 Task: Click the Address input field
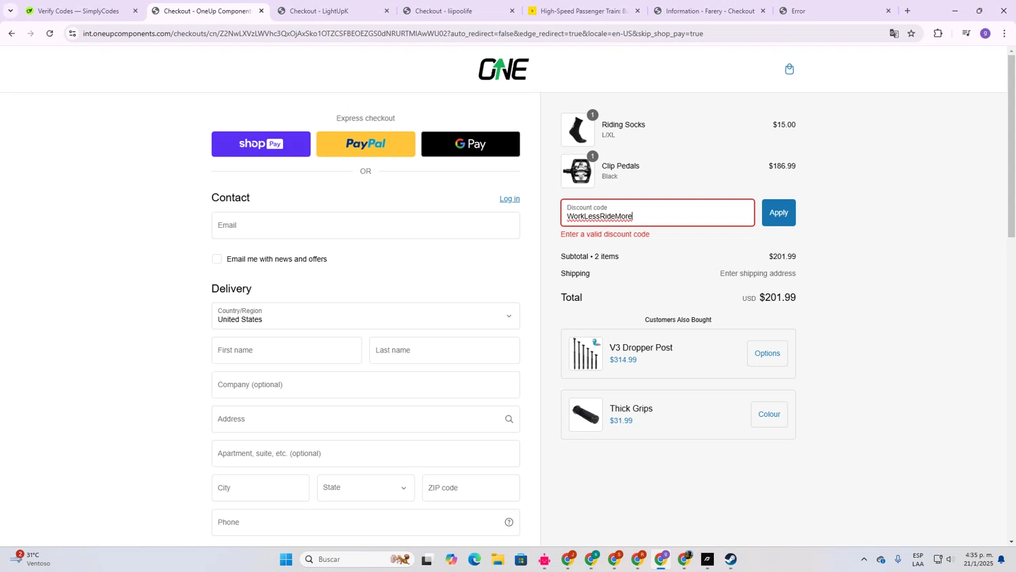click(x=366, y=420)
